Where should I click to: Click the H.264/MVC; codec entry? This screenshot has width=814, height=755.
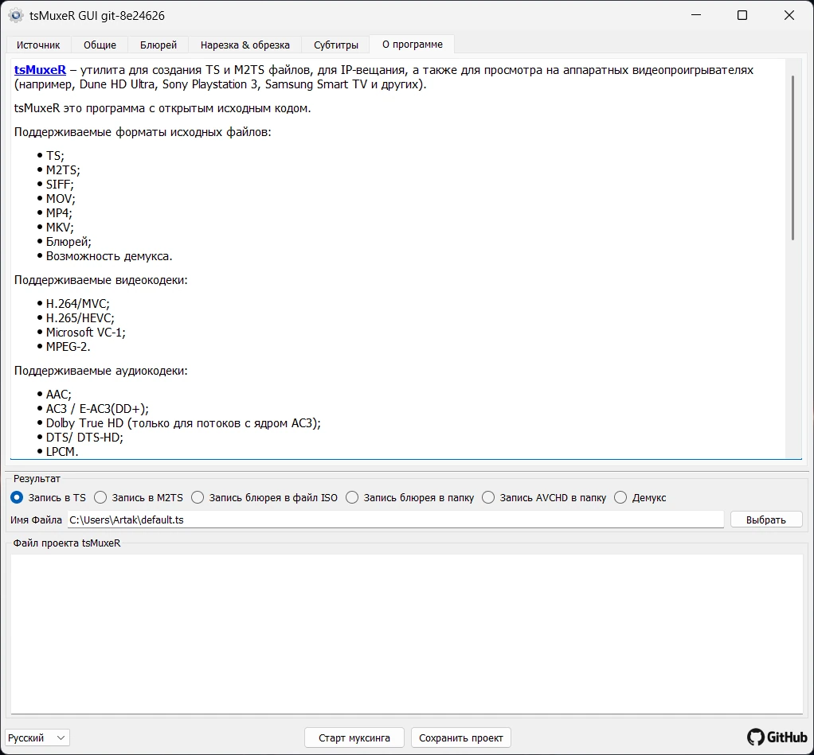pyautogui.click(x=78, y=303)
